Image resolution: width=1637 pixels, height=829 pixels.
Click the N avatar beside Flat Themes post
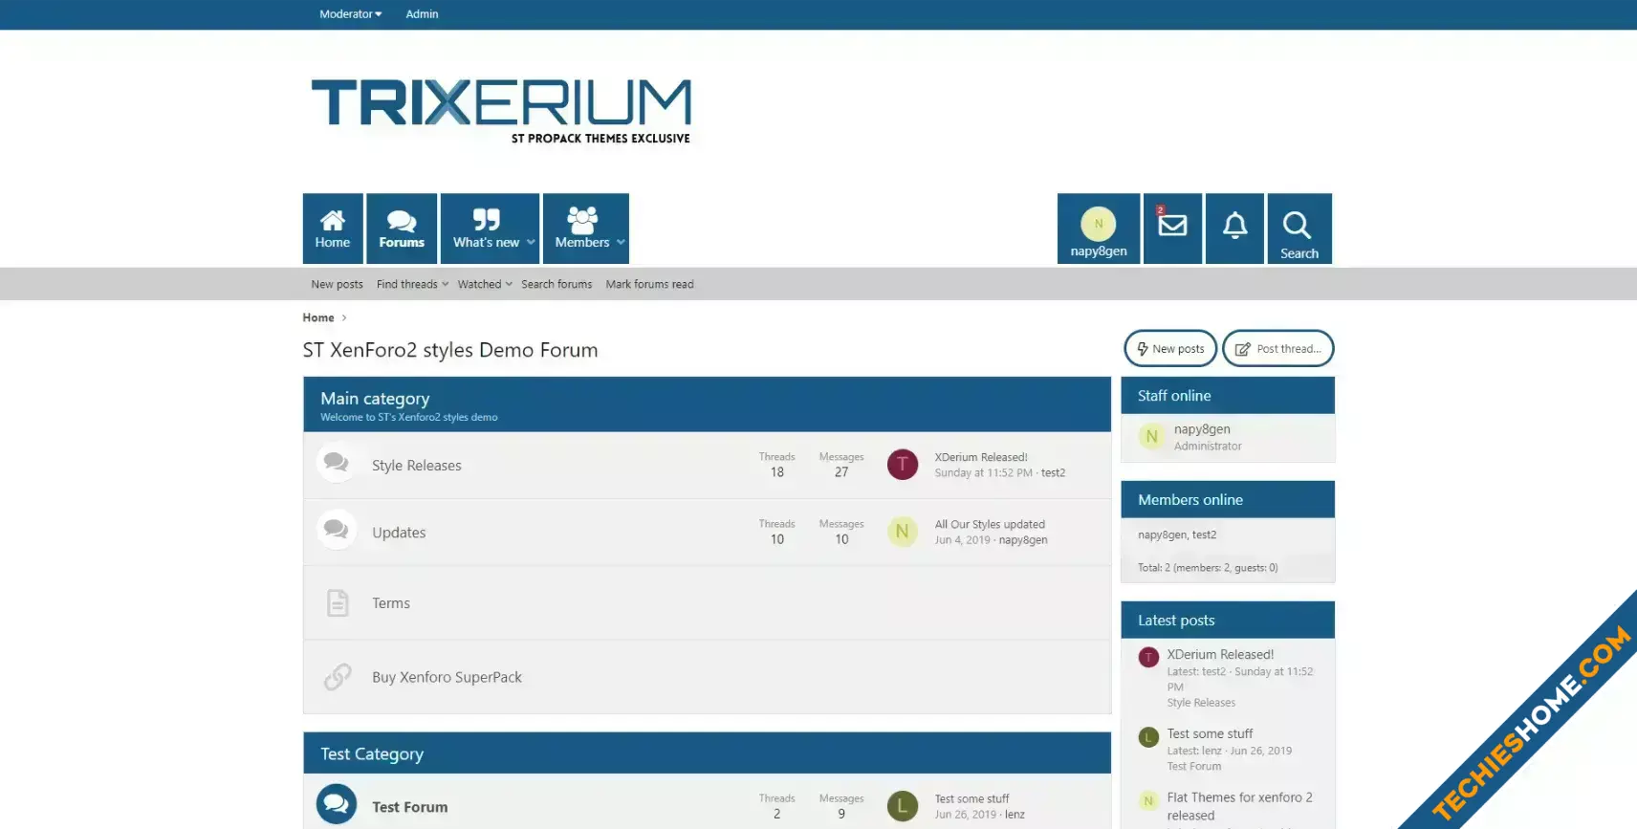pos(1148,801)
